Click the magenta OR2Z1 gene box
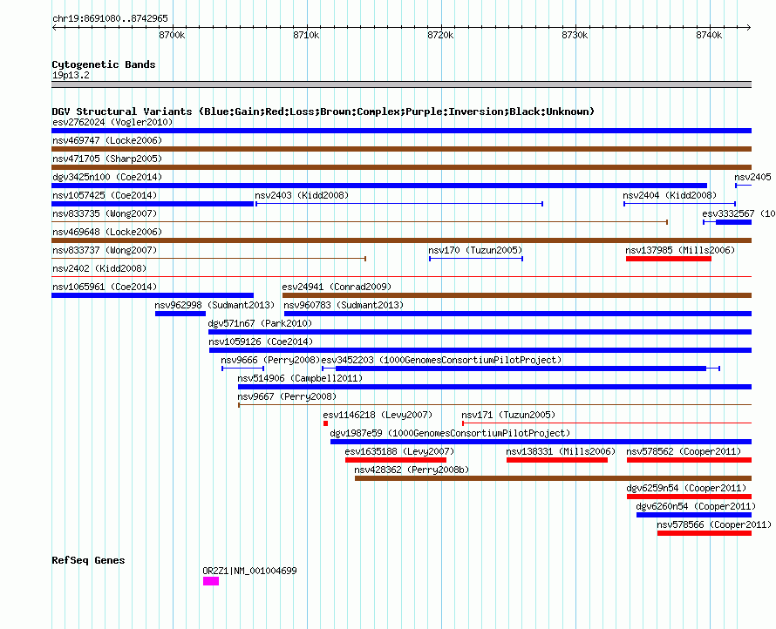 [211, 581]
